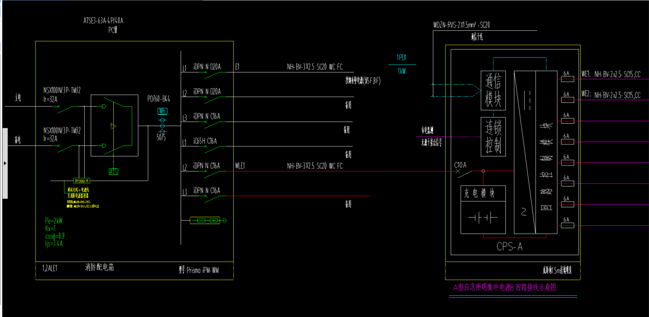This screenshot has height=317, width=649.
Task: Click the 通信模块 block
Action: [493, 91]
